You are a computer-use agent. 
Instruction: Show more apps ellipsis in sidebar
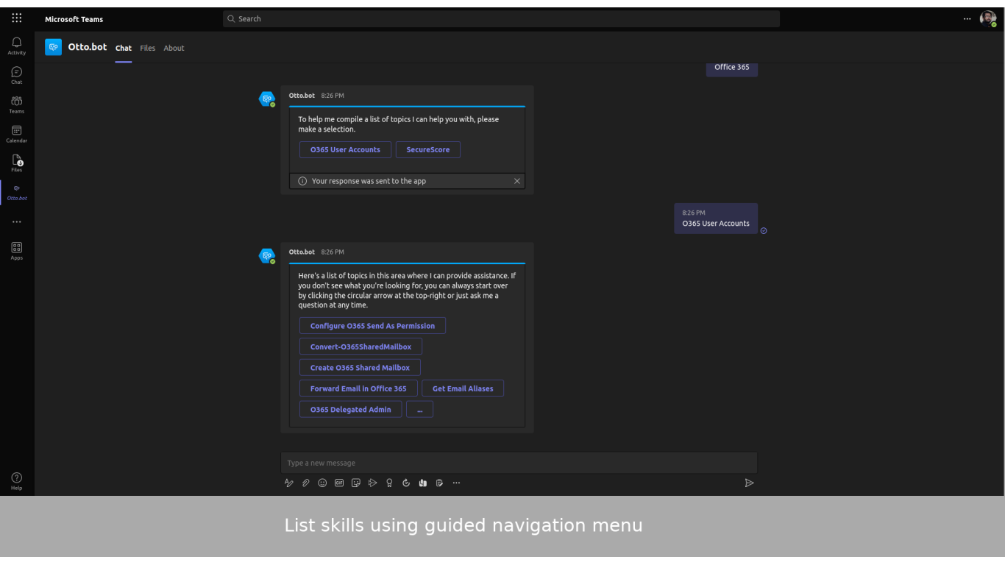point(17,221)
